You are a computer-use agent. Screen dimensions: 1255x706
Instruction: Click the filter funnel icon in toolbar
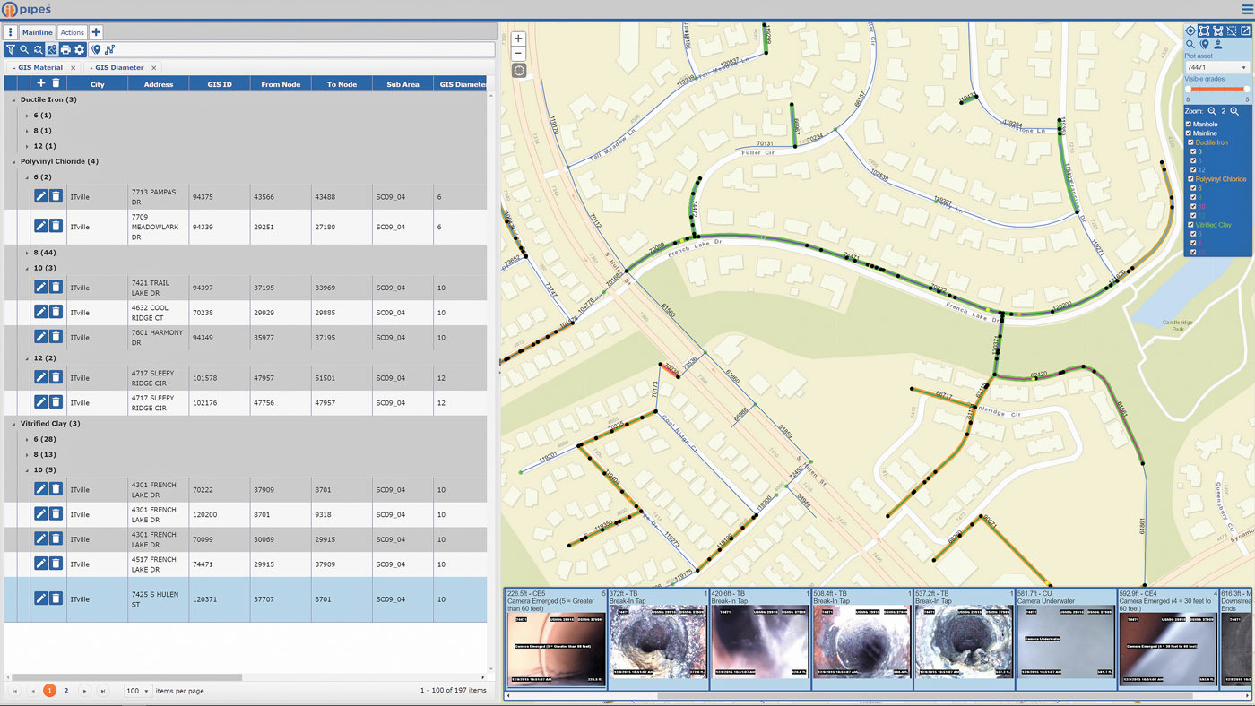[11, 50]
